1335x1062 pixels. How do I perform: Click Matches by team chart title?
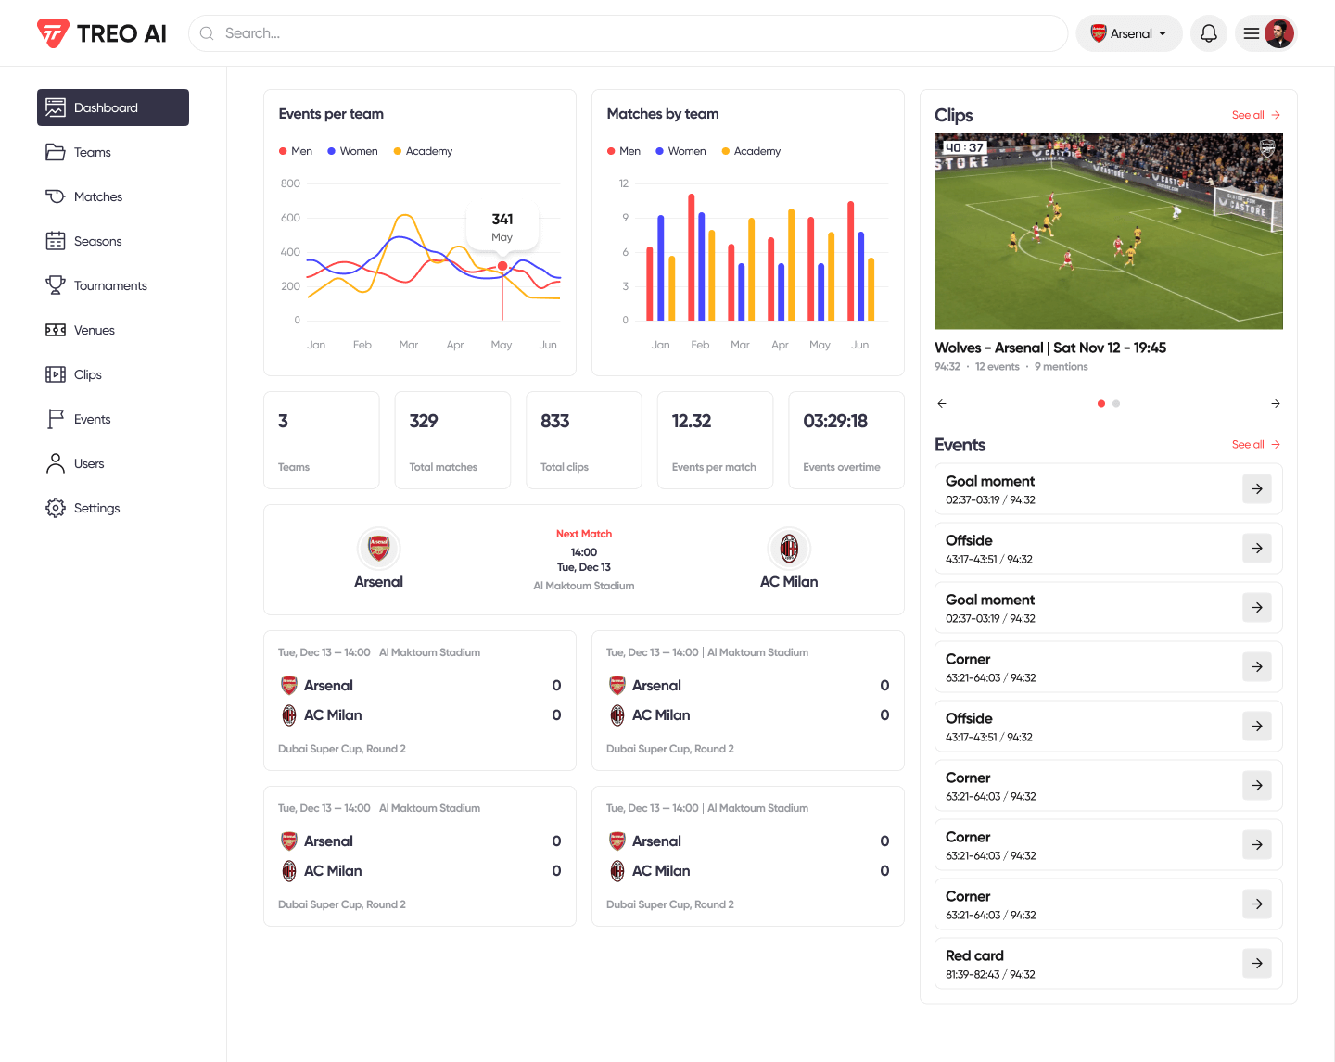click(663, 114)
